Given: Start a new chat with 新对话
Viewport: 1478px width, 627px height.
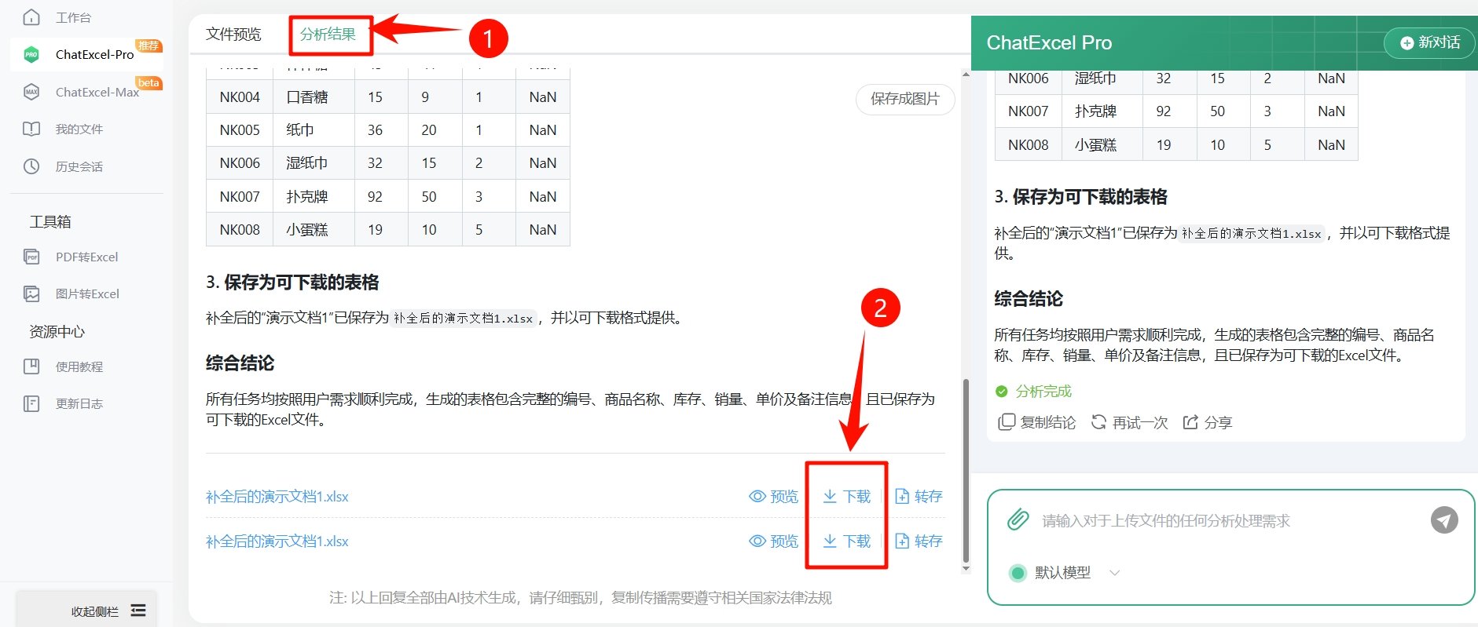Looking at the screenshot, I should pos(1430,42).
